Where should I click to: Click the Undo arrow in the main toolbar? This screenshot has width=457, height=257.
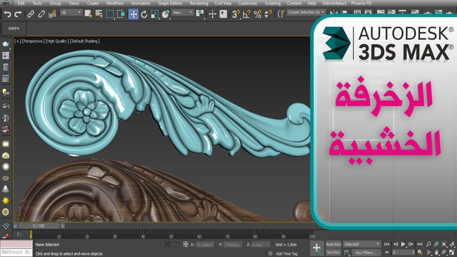click(x=7, y=14)
